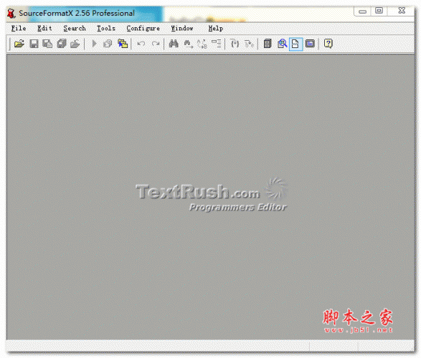Click the dark window panel icon
This screenshot has width=421, height=358.
click(x=310, y=44)
